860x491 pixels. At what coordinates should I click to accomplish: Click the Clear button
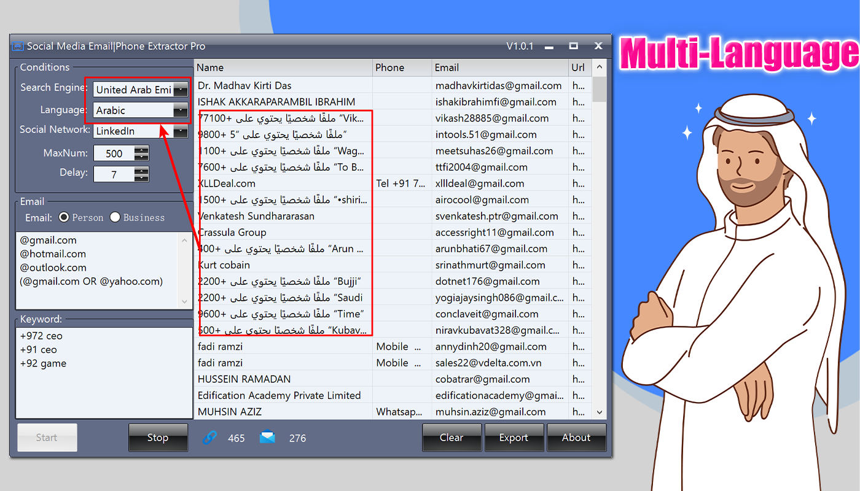point(451,438)
